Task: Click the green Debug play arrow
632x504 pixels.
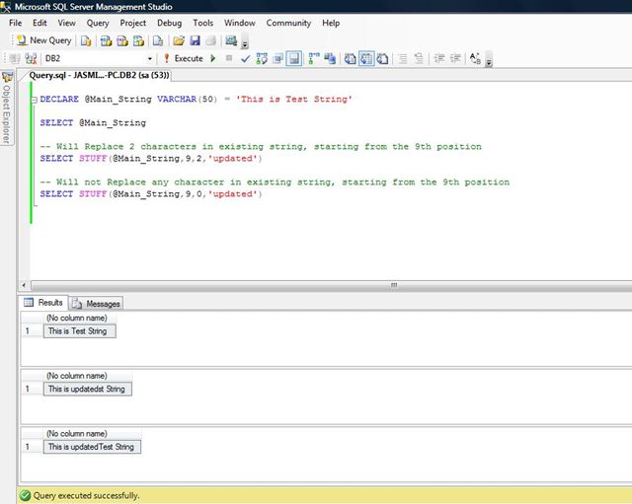Action: 213,58
